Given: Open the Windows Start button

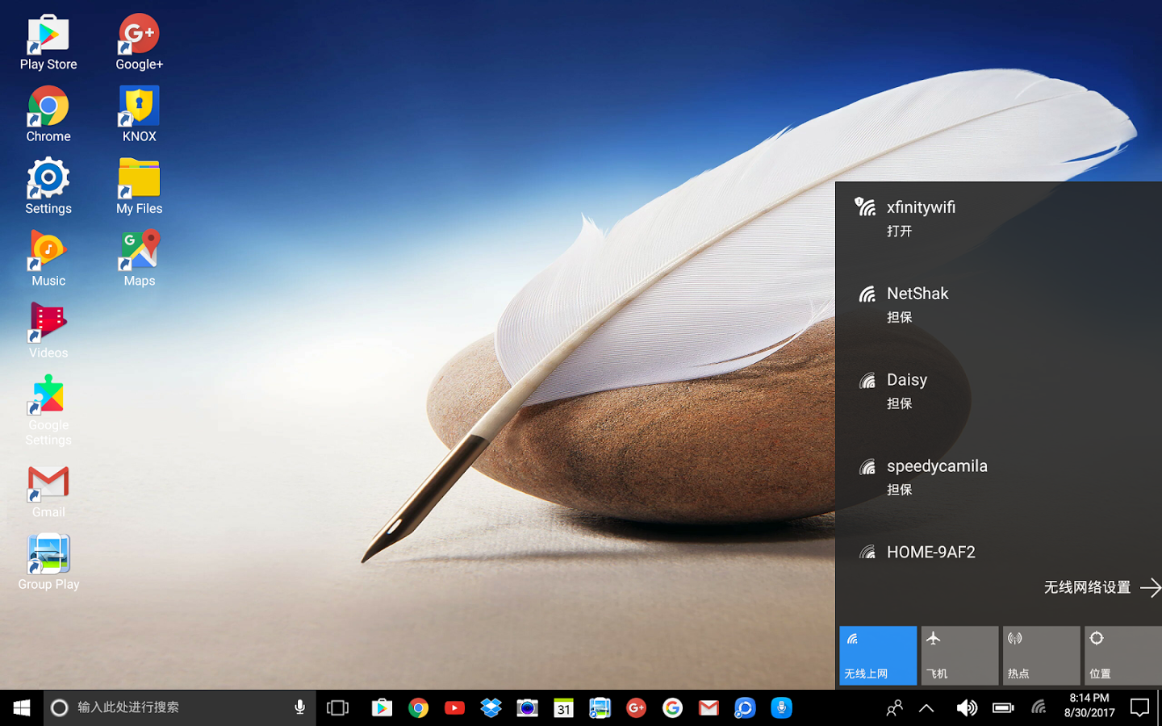Looking at the screenshot, I should 22,707.
